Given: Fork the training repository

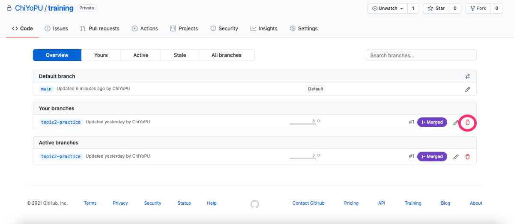Looking at the screenshot, I should 478,8.
